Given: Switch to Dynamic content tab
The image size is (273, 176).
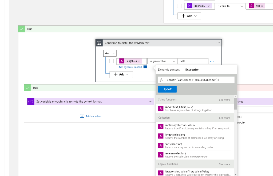Looking at the screenshot, I should tap(169, 70).
